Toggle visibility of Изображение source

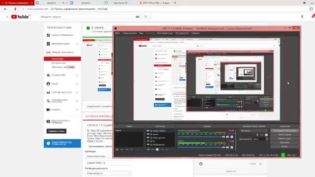click(x=148, y=145)
